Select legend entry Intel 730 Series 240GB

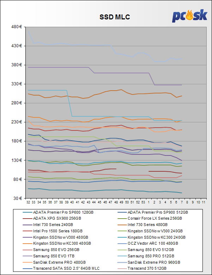[x=48, y=225]
